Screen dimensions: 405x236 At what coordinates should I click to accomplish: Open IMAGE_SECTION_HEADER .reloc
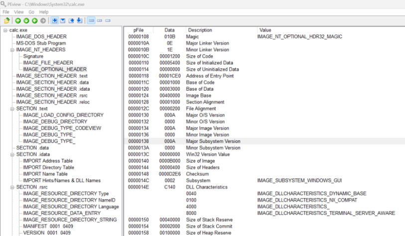point(53,102)
